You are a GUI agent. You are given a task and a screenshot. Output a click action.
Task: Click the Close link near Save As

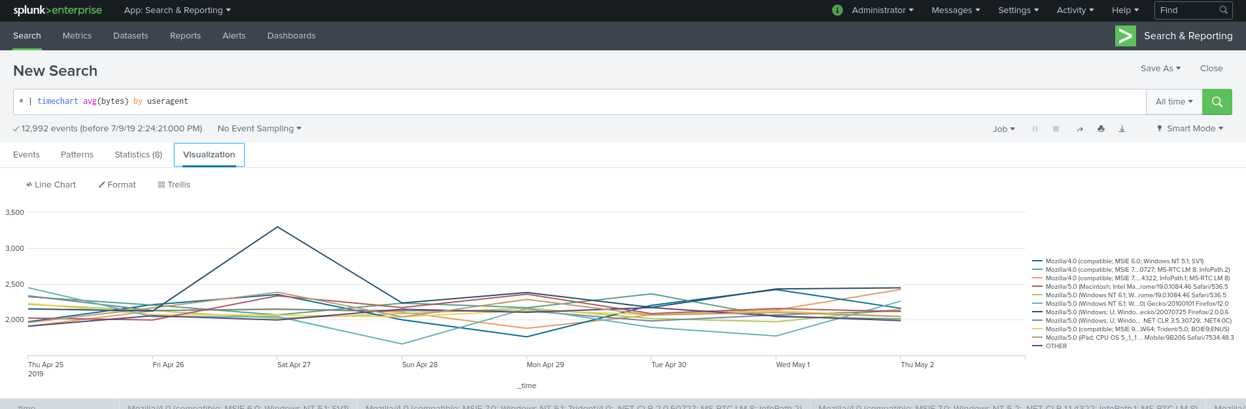[1211, 69]
